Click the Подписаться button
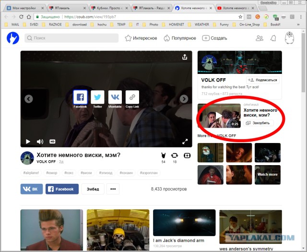307x252 pixels. coord(262,80)
